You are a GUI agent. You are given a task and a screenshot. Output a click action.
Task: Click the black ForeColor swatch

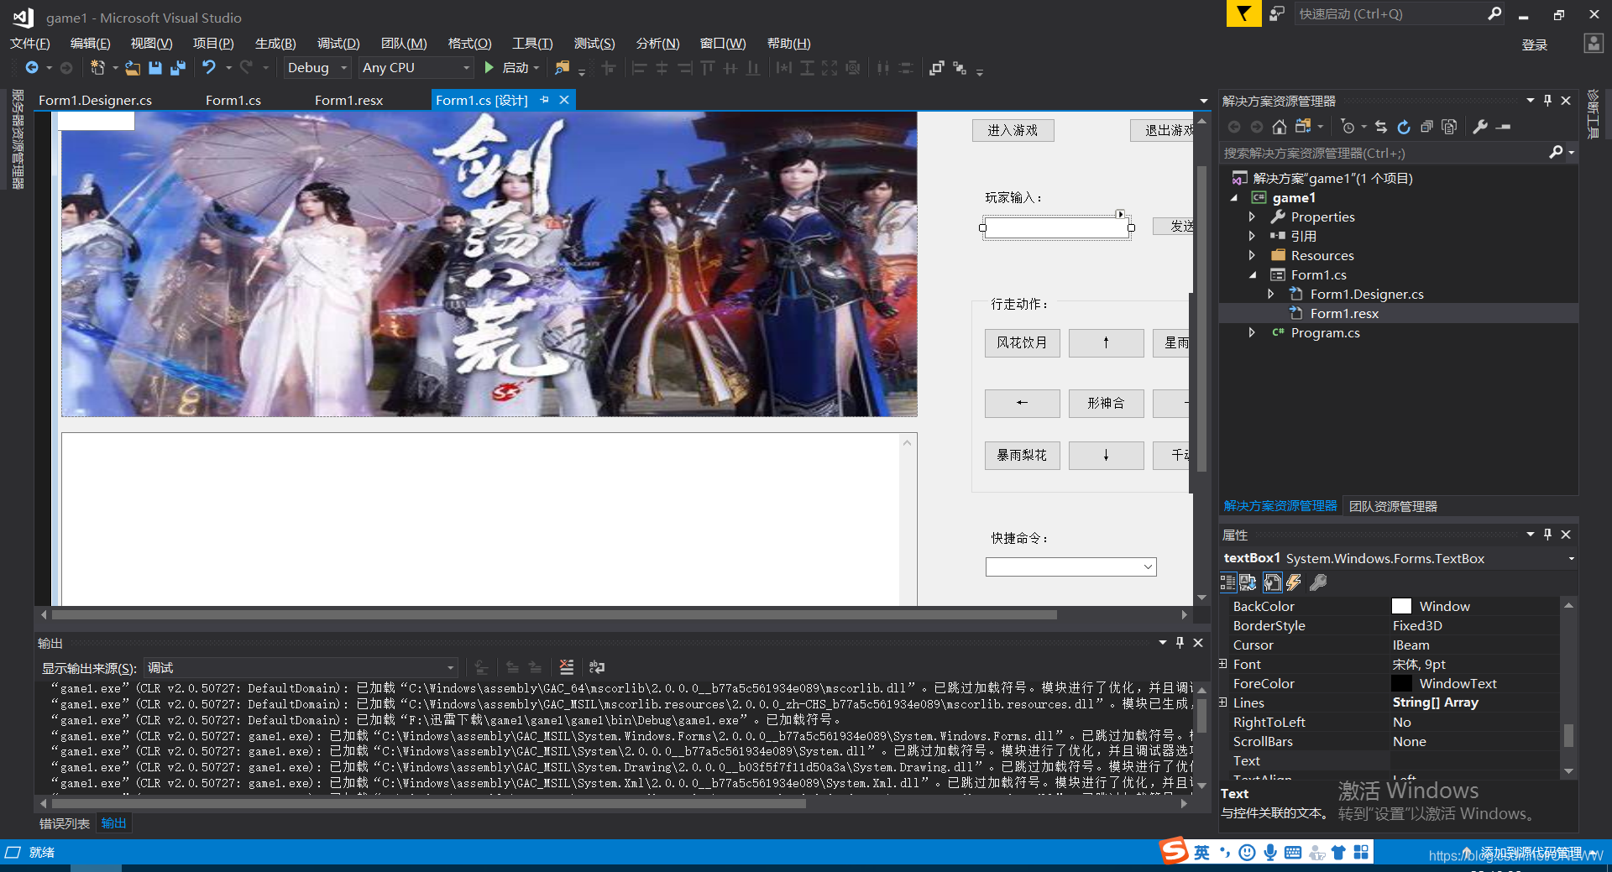tap(1401, 683)
